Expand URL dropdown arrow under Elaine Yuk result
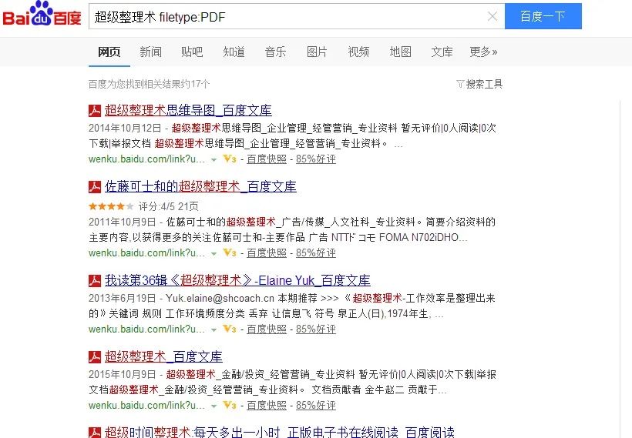This screenshot has width=632, height=438. [x=213, y=329]
